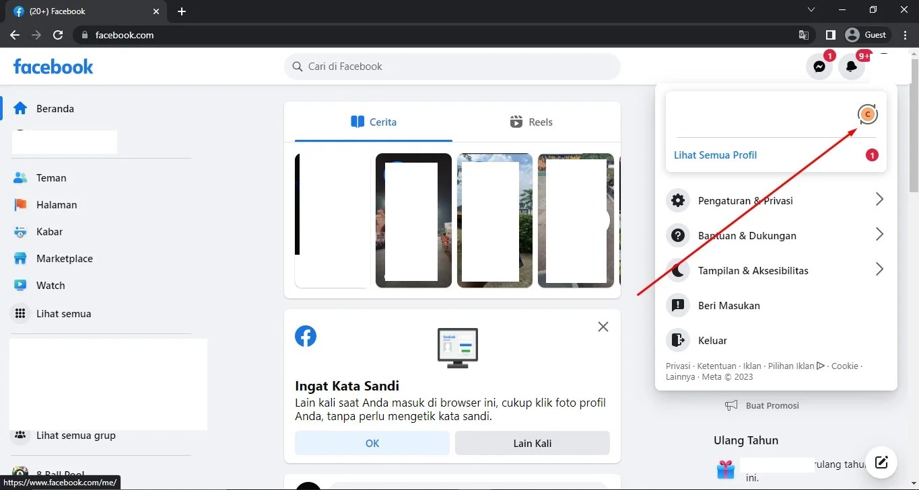Click the Privasi footer link
Image resolution: width=919 pixels, height=490 pixels.
click(x=678, y=366)
